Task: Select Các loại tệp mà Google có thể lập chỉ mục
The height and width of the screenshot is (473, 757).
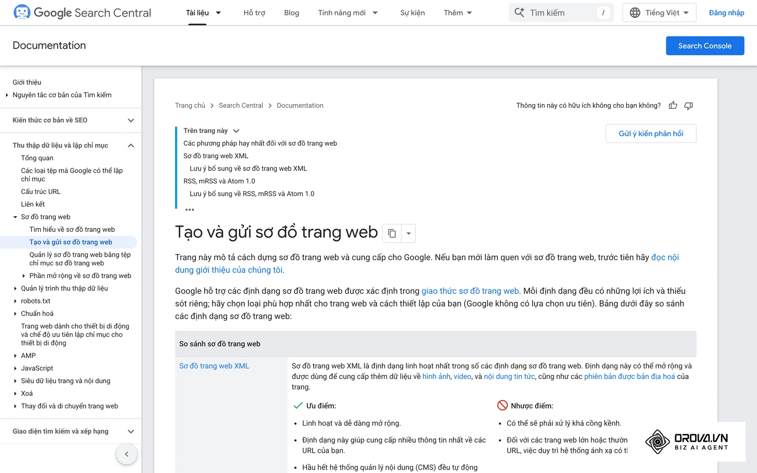Action: point(71,175)
